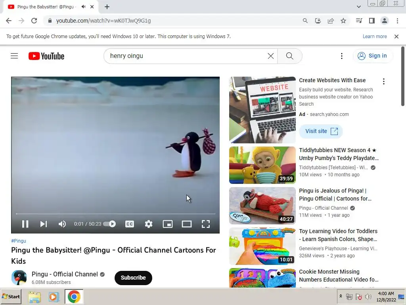The height and width of the screenshot is (305, 406).
Task: Open the Windows Start menu
Action: click(x=11, y=296)
